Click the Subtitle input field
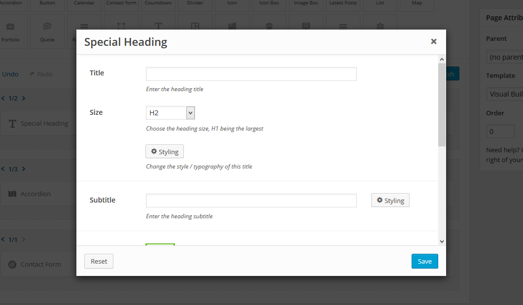The image size is (523, 305). point(251,201)
